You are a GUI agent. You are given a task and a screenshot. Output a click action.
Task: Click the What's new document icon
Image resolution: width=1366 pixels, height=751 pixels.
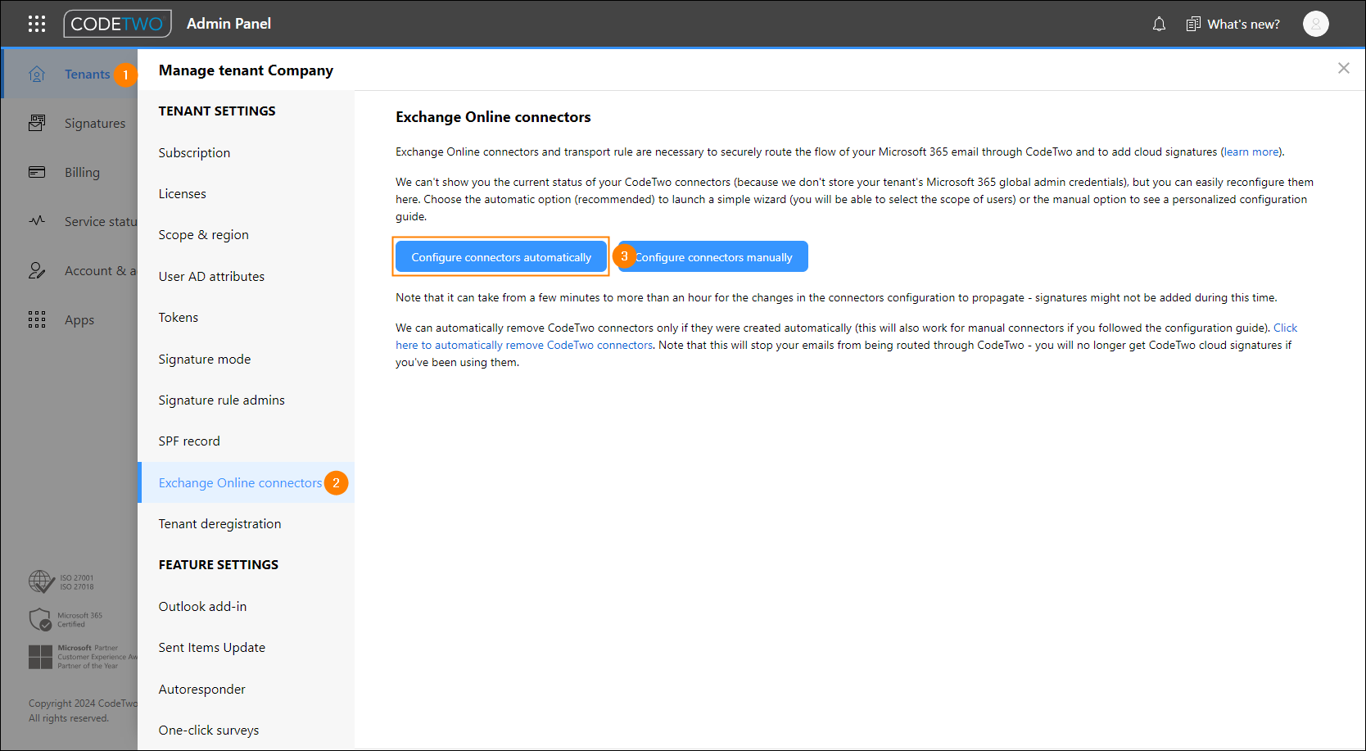[1193, 25]
